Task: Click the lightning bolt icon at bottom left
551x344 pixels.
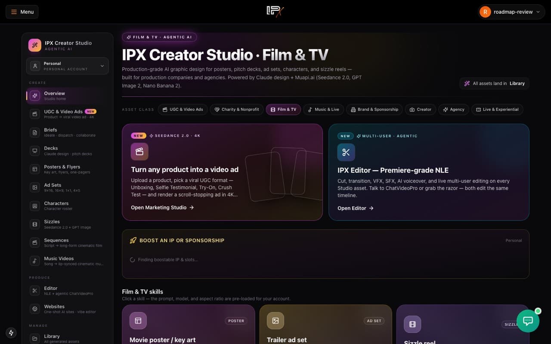Action: [11, 332]
